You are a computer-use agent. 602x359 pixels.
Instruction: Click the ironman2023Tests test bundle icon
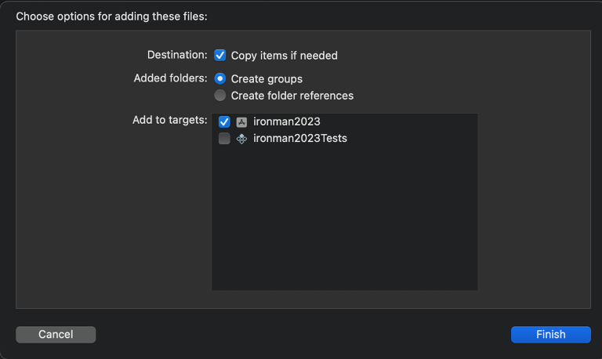241,139
